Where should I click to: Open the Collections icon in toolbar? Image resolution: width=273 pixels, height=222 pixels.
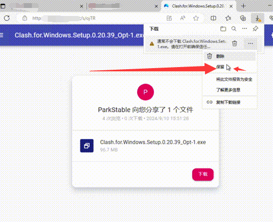243,18
